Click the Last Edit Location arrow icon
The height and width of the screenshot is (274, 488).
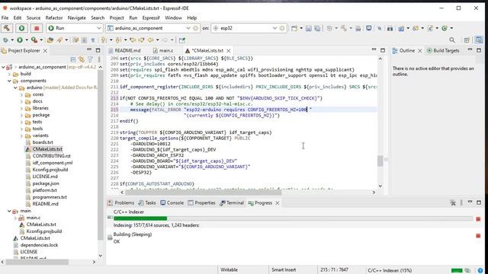(133, 40)
